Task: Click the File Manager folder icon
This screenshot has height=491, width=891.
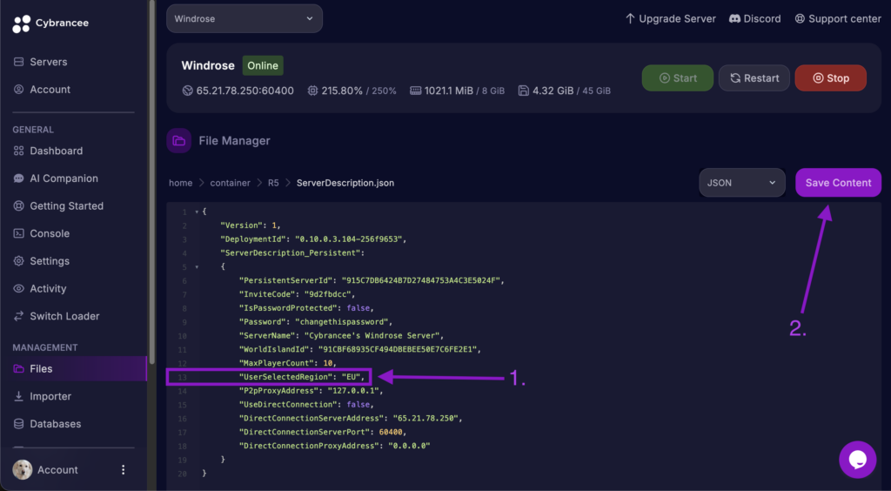Action: [179, 140]
